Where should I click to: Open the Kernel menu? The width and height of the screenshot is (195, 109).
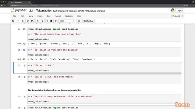pyautogui.click(x=58, y=16)
